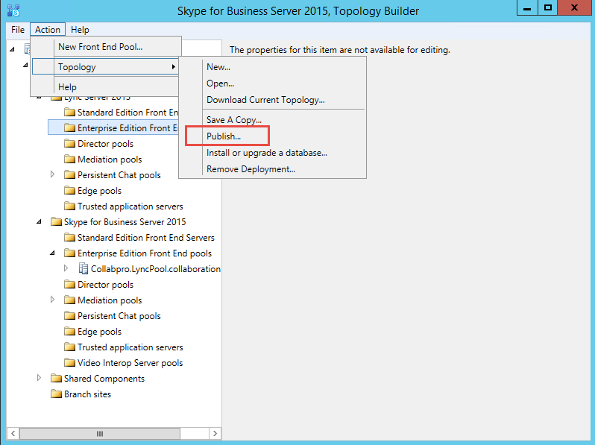Expand the Shared Components node
The image size is (595, 445).
[39, 378]
